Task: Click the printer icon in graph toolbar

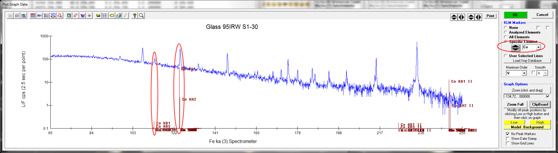Action: [119, 16]
